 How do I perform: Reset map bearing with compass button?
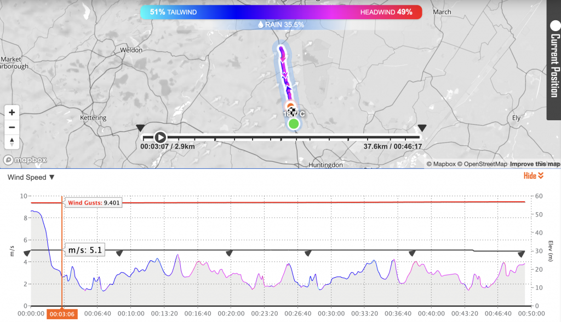point(12,142)
